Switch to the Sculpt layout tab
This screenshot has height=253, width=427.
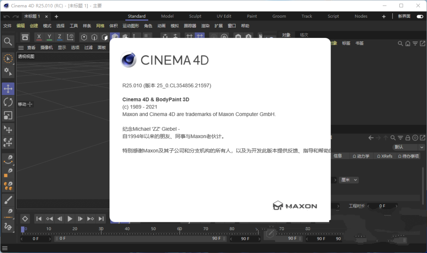click(x=195, y=16)
